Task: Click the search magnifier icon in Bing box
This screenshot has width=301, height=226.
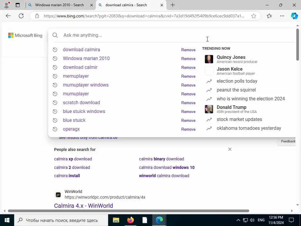Action: (x=55, y=35)
